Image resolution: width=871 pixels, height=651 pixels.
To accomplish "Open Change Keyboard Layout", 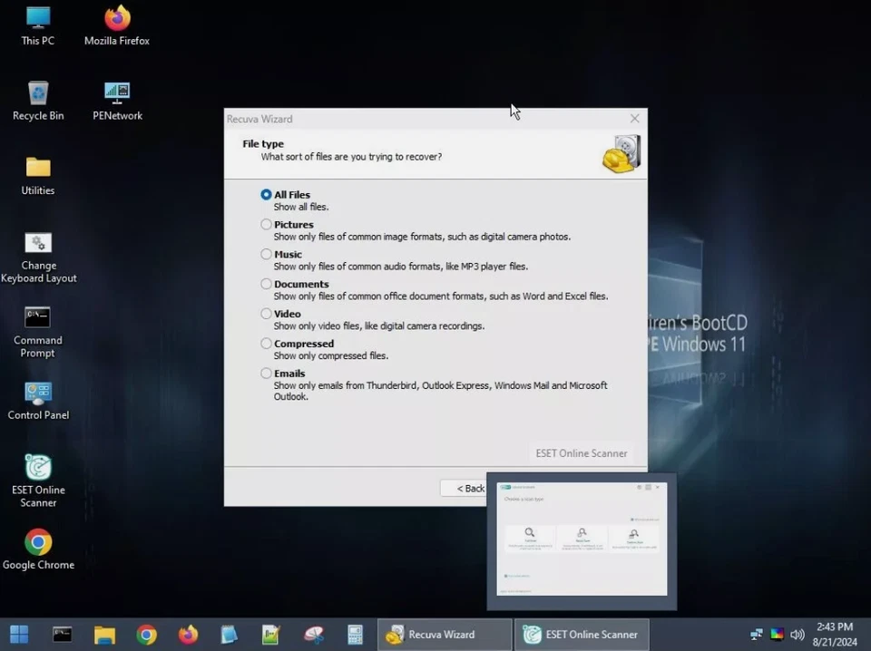I will (x=38, y=245).
